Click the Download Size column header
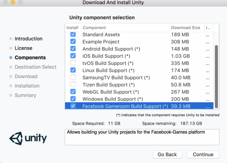Image resolution: width=227 pixels, height=163 pixels. click(x=187, y=28)
